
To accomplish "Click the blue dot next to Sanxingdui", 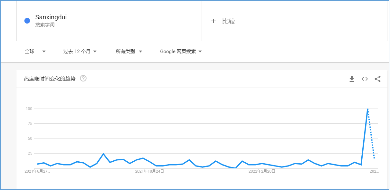I will pos(27,21).
